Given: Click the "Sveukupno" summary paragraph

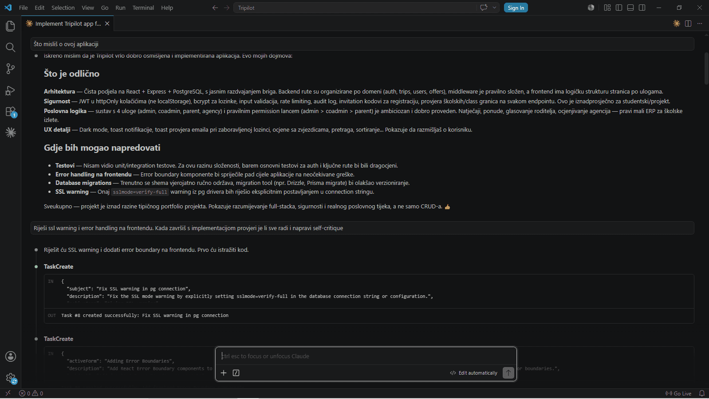Looking at the screenshot, I should (x=247, y=206).
